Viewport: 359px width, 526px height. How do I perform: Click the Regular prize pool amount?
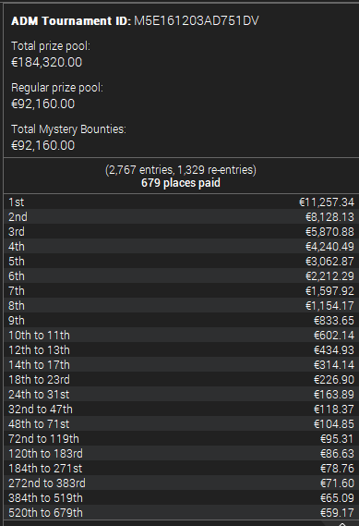42,104
